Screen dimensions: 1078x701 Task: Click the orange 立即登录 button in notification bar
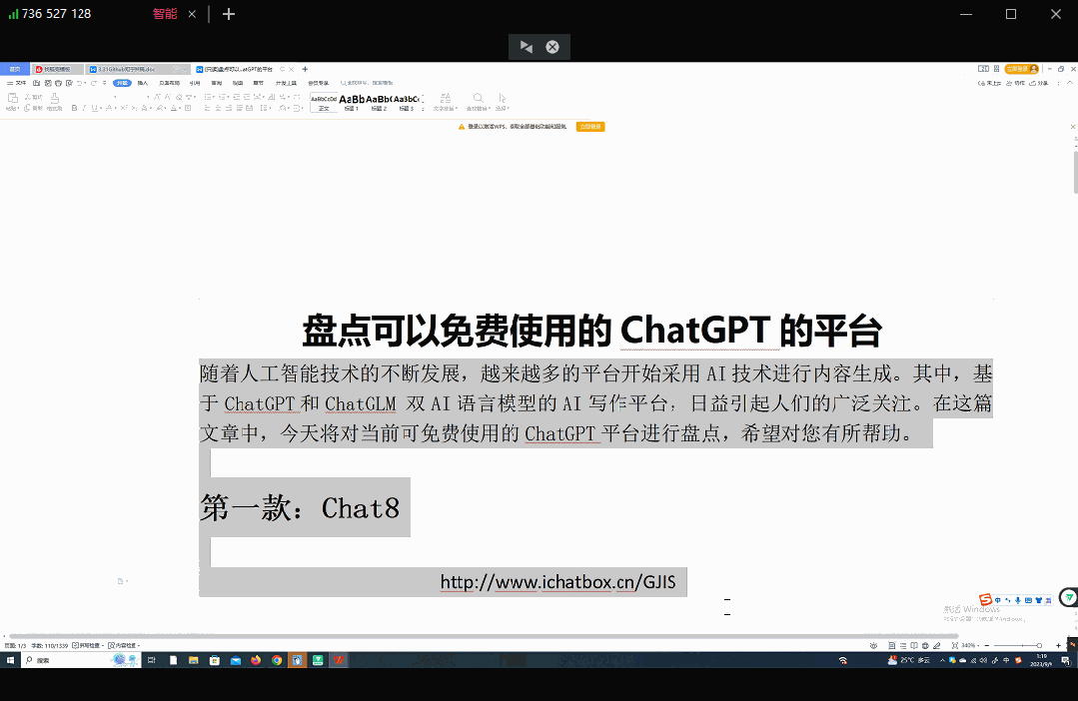[x=589, y=127]
